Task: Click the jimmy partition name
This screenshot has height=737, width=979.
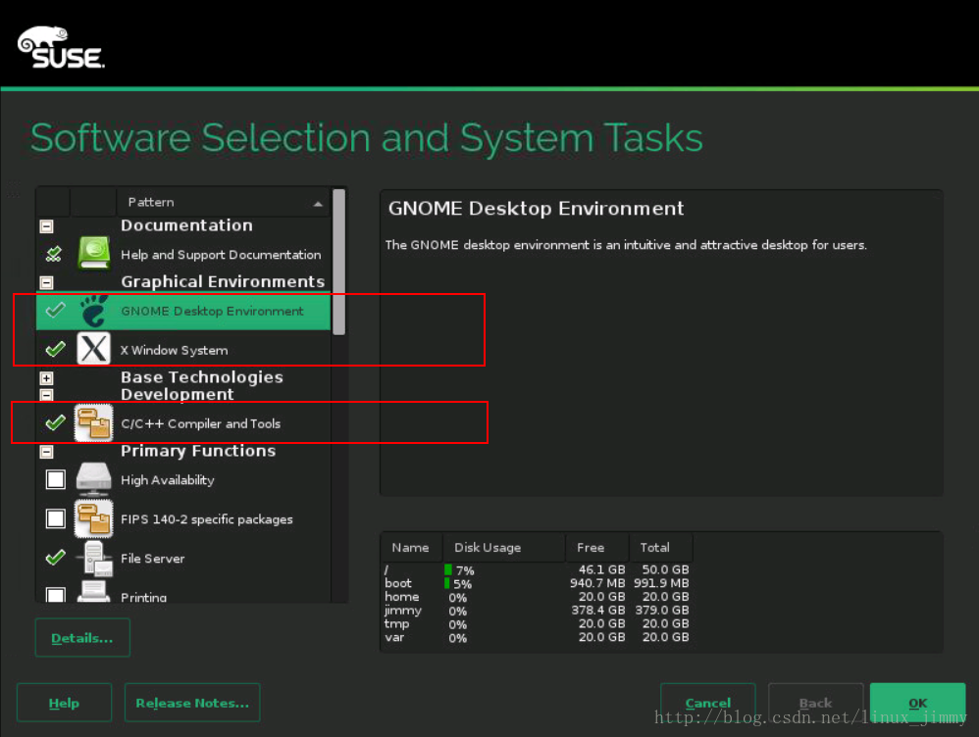Action: click(x=403, y=611)
